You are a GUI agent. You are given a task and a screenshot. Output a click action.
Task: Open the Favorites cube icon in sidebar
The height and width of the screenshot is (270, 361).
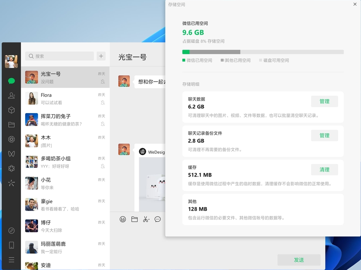click(11, 110)
